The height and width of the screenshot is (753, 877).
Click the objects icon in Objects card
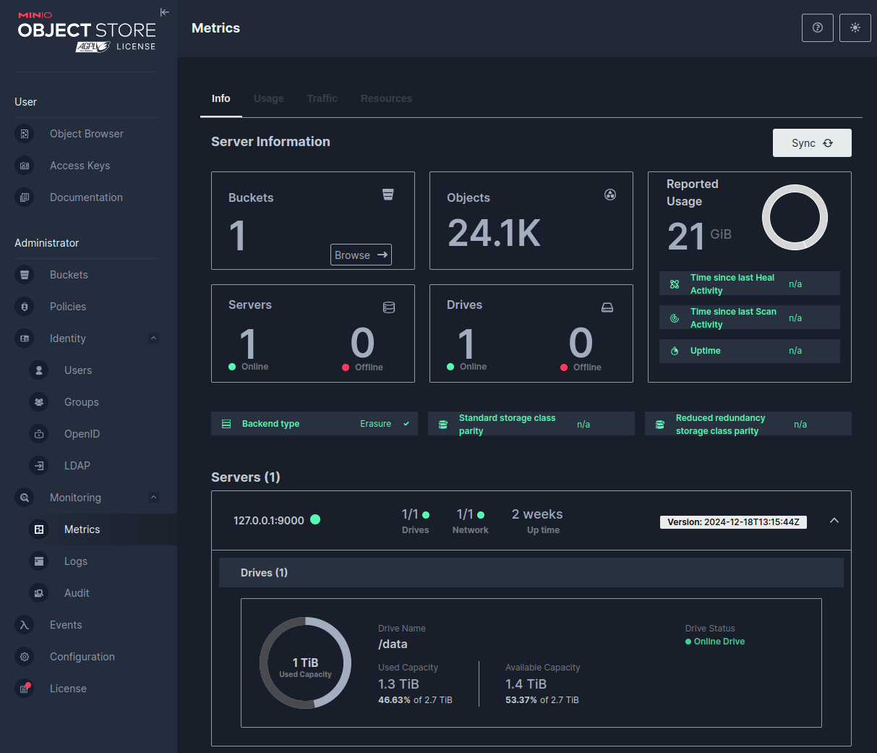pos(610,195)
